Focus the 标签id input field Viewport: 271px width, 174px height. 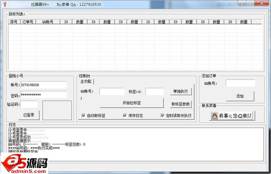155,92
